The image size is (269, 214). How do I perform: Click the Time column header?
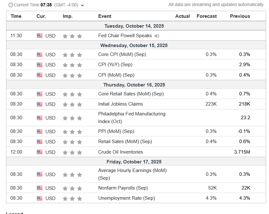[16, 16]
